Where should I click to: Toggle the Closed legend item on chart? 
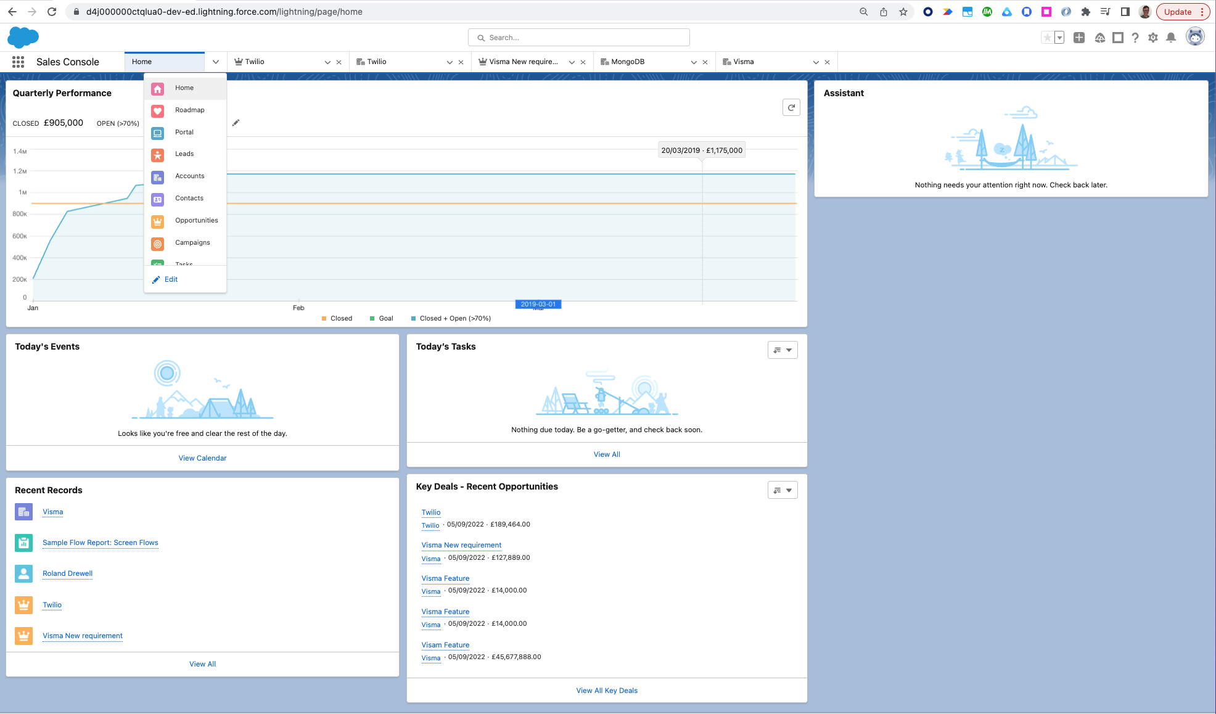pos(337,319)
